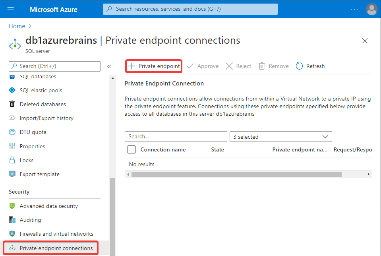Viewport: 381px width, 256px height.
Task: Open the '3 selected' filter dropdown
Action: (x=280, y=137)
